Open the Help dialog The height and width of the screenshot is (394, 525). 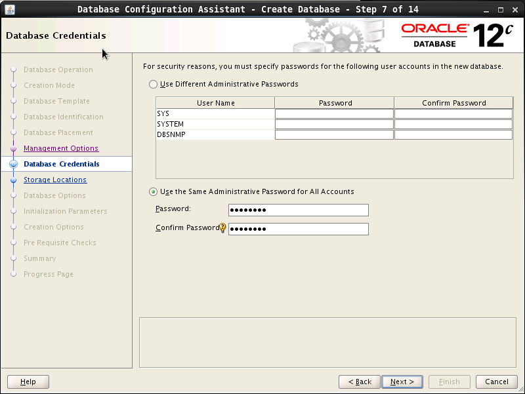coord(28,382)
